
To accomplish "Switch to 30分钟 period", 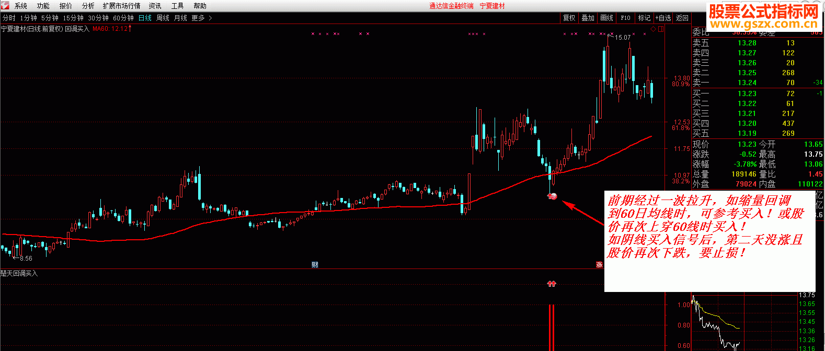I will (x=98, y=18).
